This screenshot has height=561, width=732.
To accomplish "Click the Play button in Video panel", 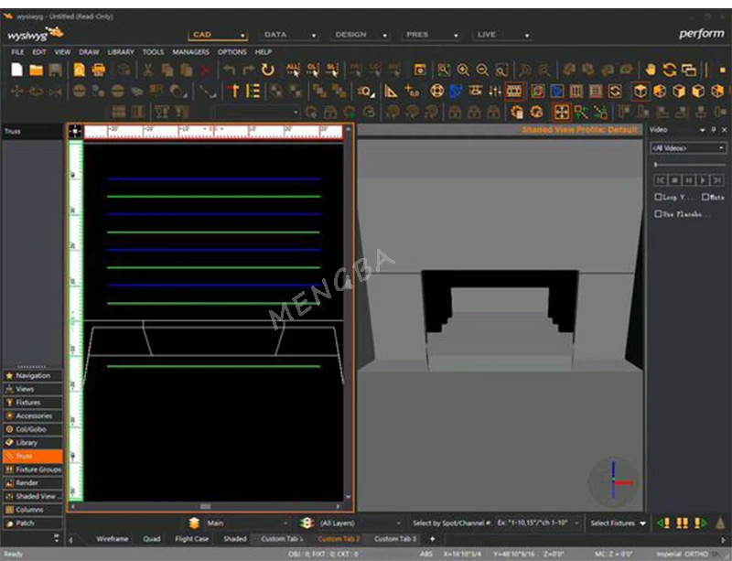I will [703, 180].
